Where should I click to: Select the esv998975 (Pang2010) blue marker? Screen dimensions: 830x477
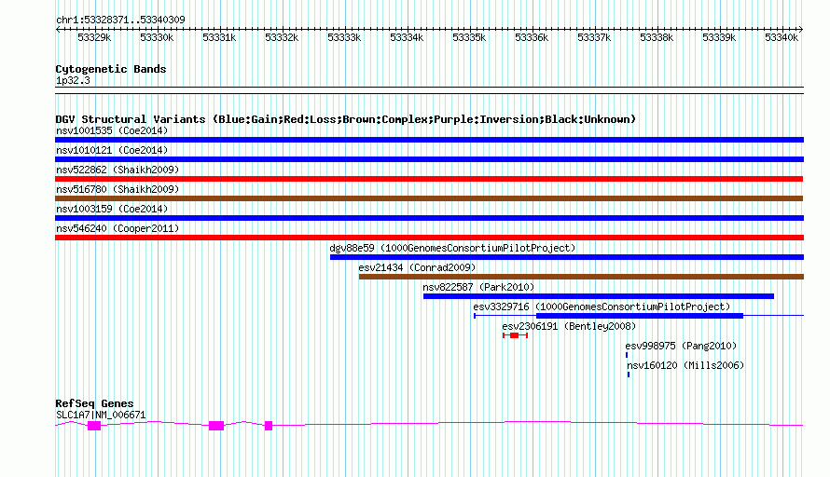[627, 355]
